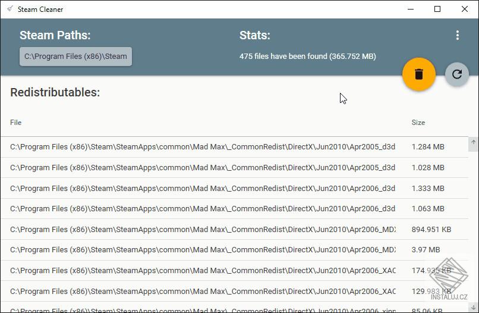Select the C:\Program Files (x86)\Steam path chip
Viewport: 479px width, 313px height.
75,57
